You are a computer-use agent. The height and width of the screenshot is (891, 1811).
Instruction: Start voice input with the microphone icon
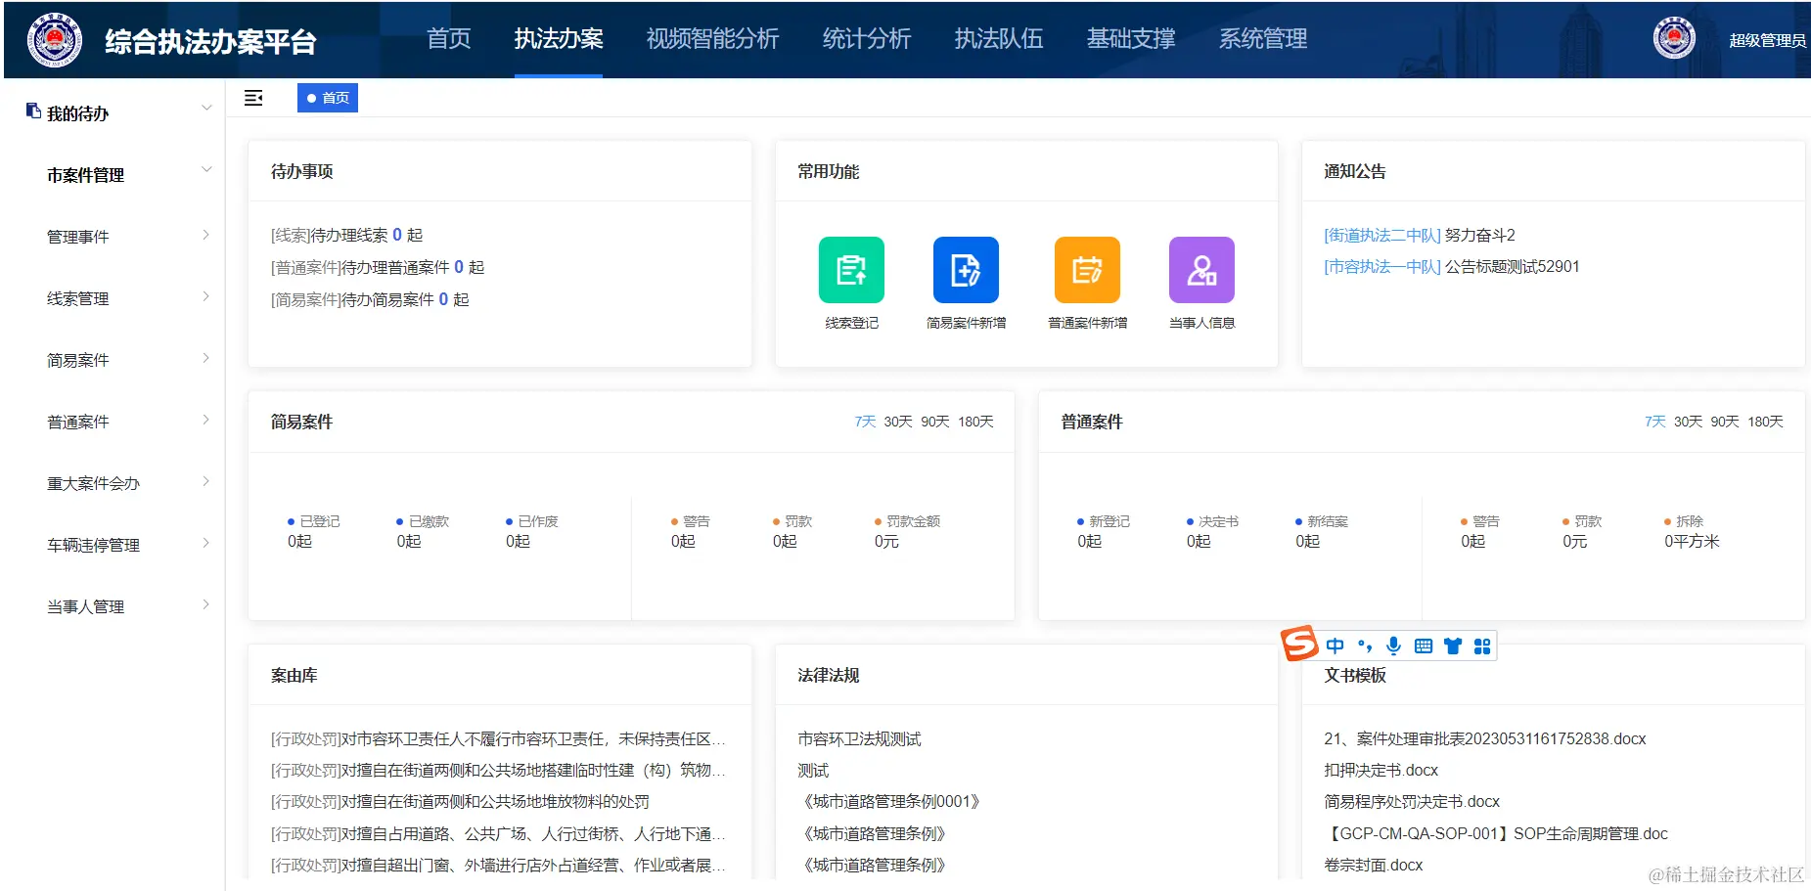coord(1394,646)
